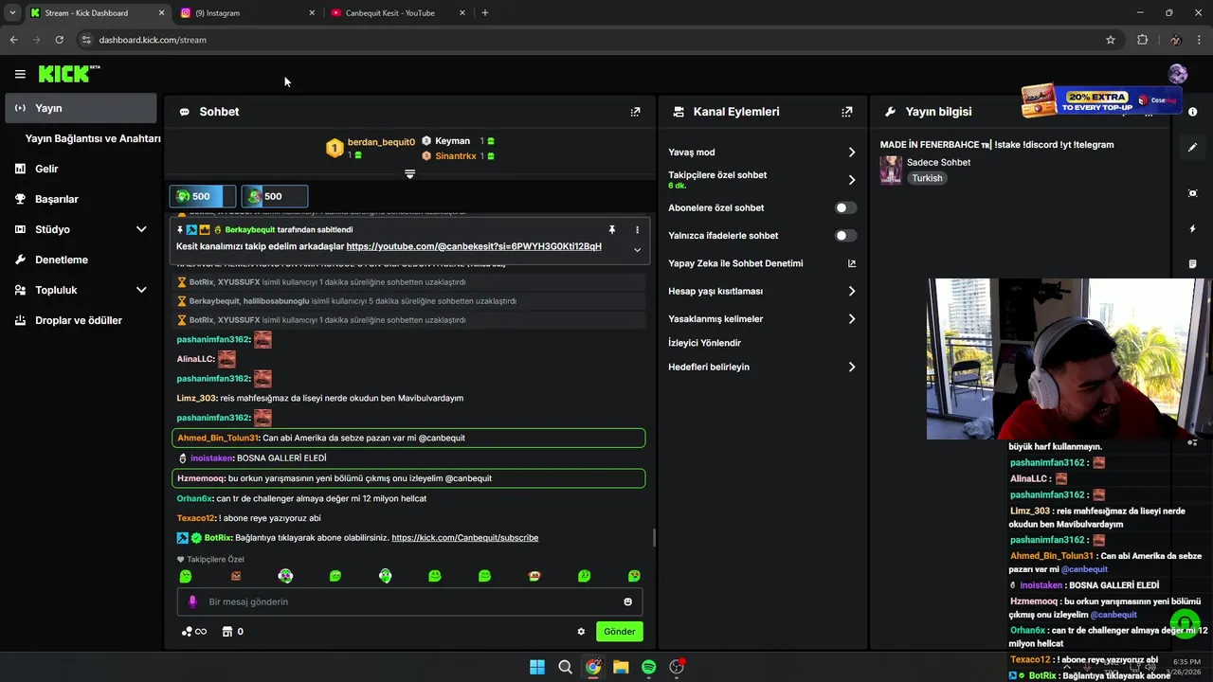Pick the last emote in the emote row

(634, 576)
